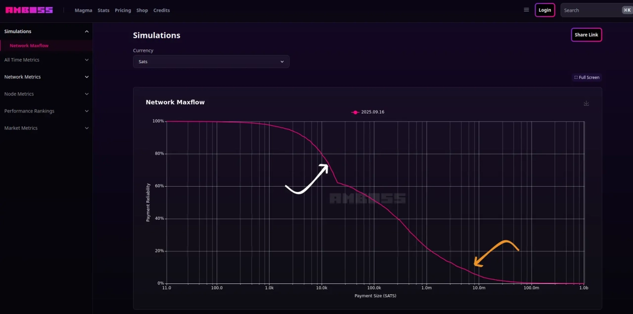The height and width of the screenshot is (314, 633).
Task: Navigate to Credits in top bar
Action: pos(161,10)
